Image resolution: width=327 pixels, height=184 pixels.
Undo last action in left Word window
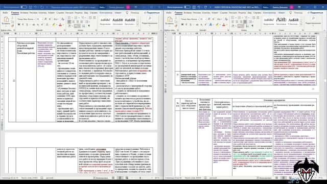[x=35, y=7]
